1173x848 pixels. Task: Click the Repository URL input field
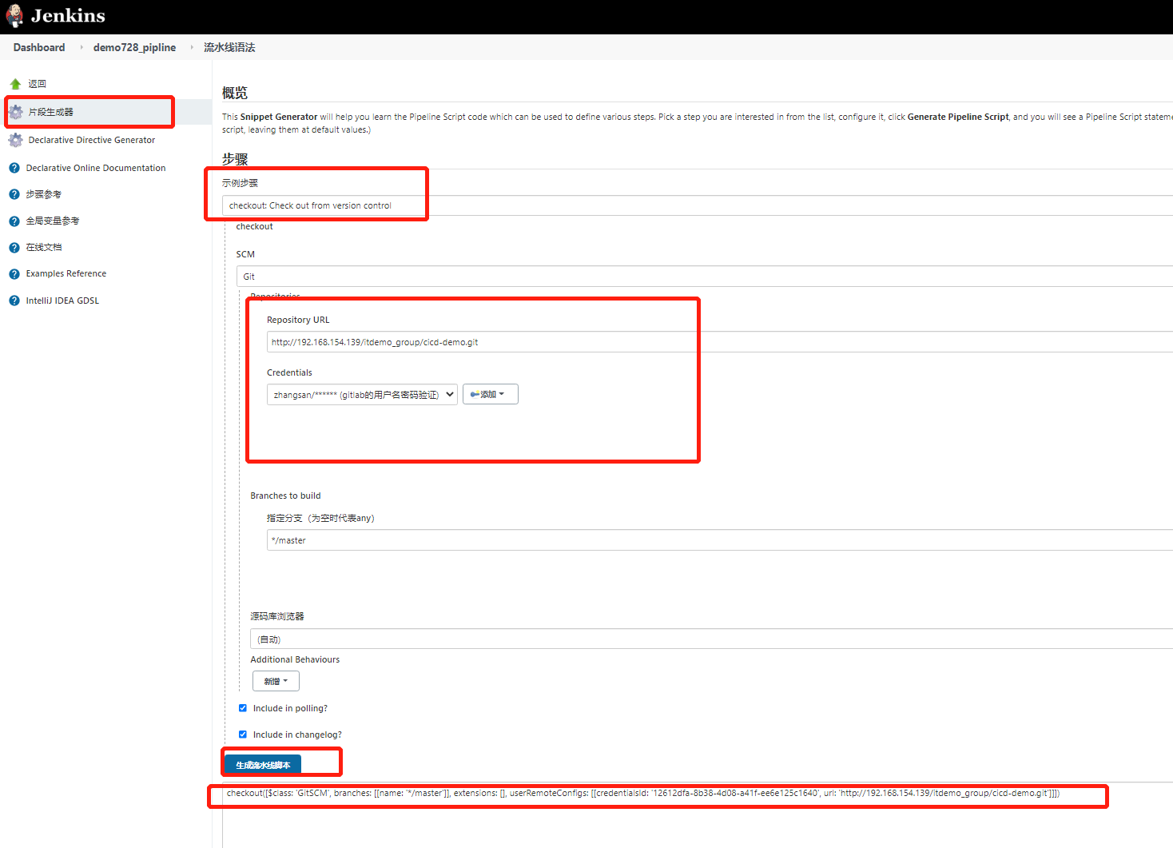(x=719, y=342)
